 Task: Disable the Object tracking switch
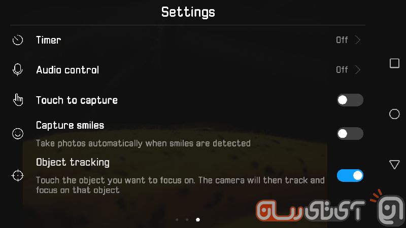(350, 176)
